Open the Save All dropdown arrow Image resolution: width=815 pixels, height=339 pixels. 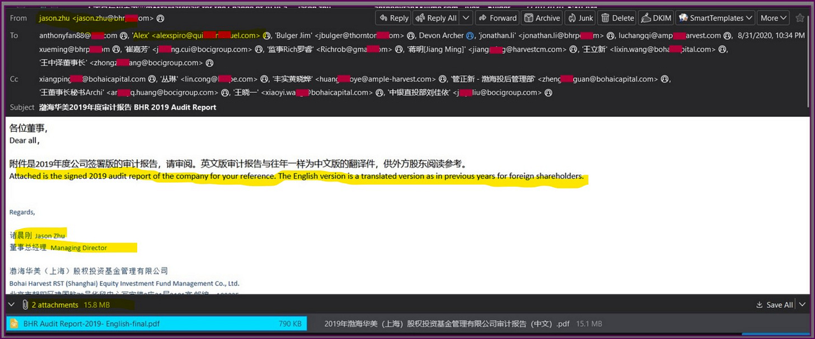(801, 305)
